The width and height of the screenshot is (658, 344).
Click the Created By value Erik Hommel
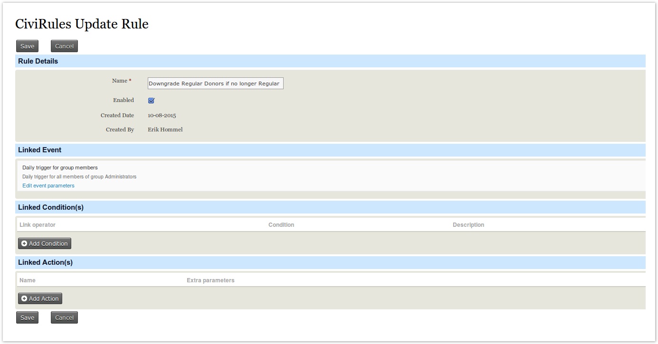point(165,130)
